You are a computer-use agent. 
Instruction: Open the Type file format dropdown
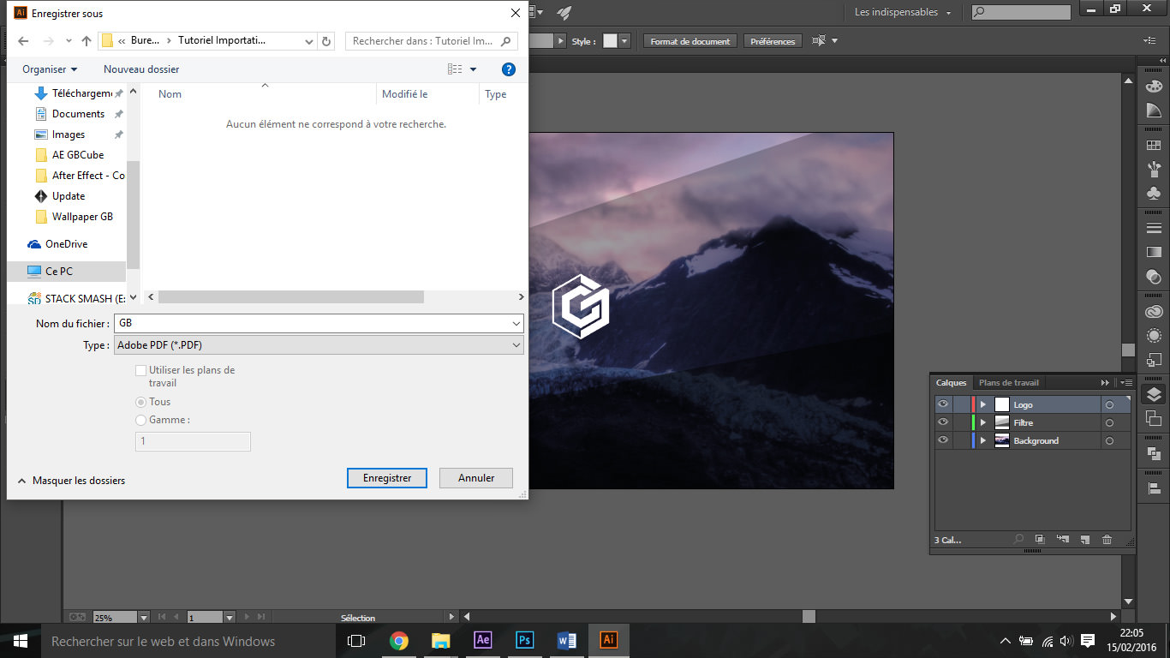pyautogui.click(x=318, y=345)
